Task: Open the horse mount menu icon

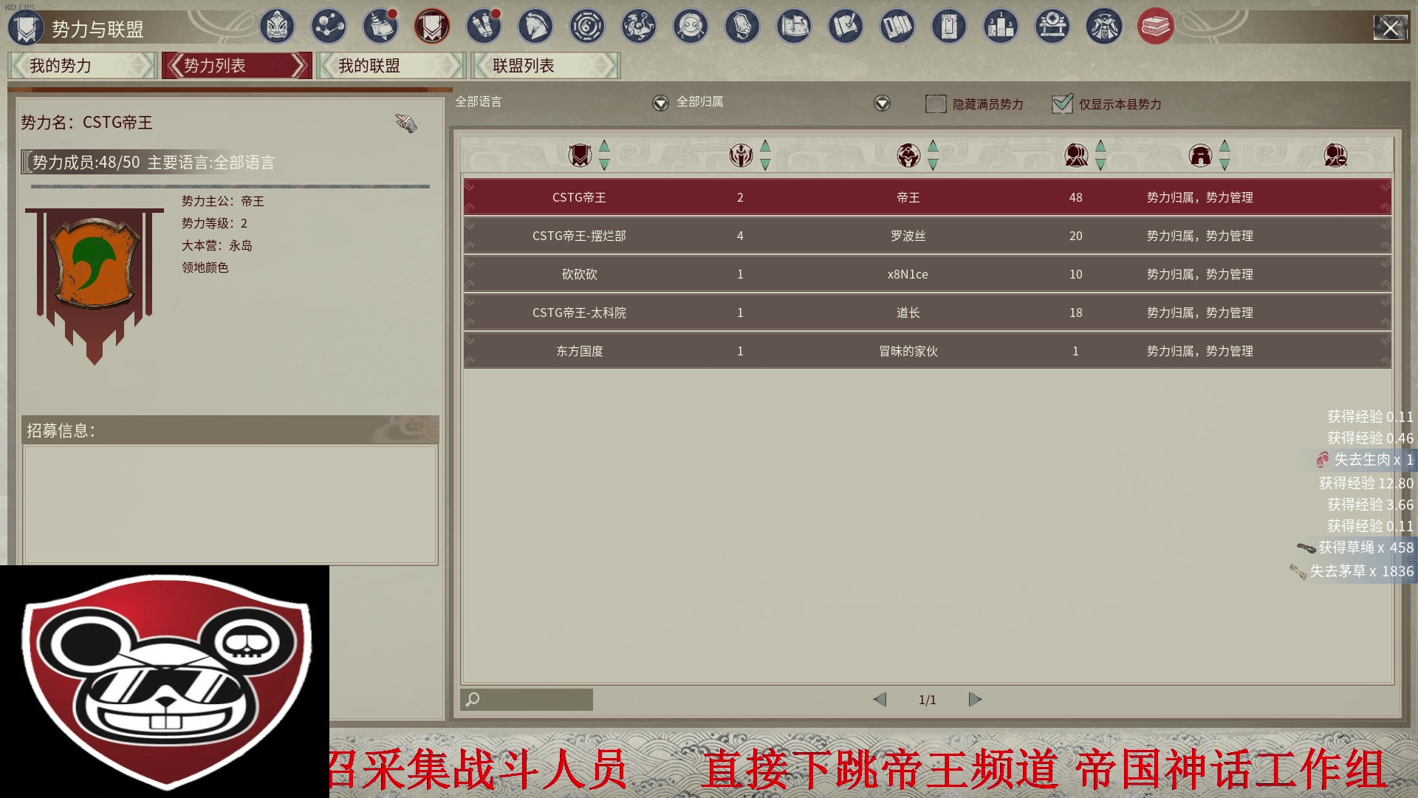Action: [535, 27]
